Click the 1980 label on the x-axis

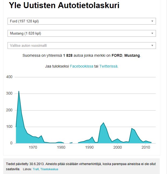(x=61, y=148)
